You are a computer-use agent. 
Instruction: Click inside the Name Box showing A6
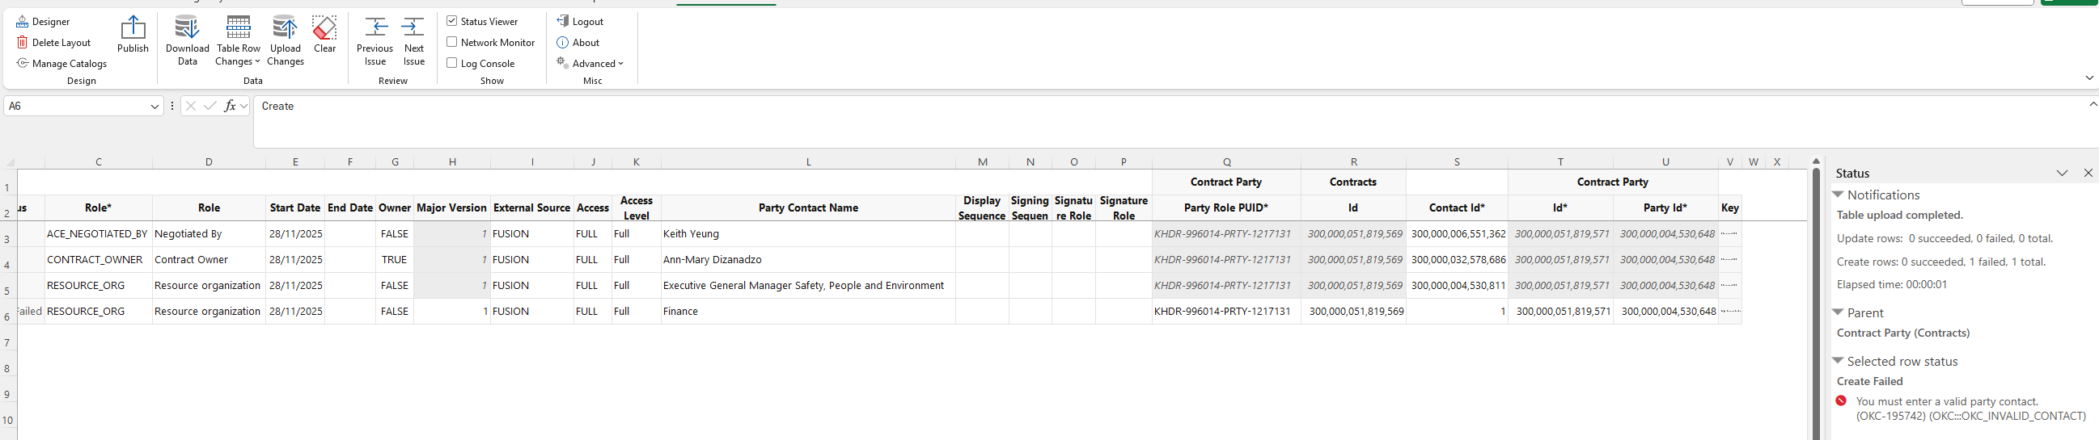tap(76, 107)
